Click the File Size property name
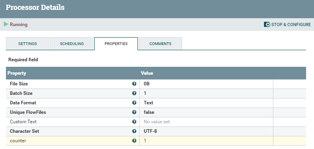 (19, 84)
